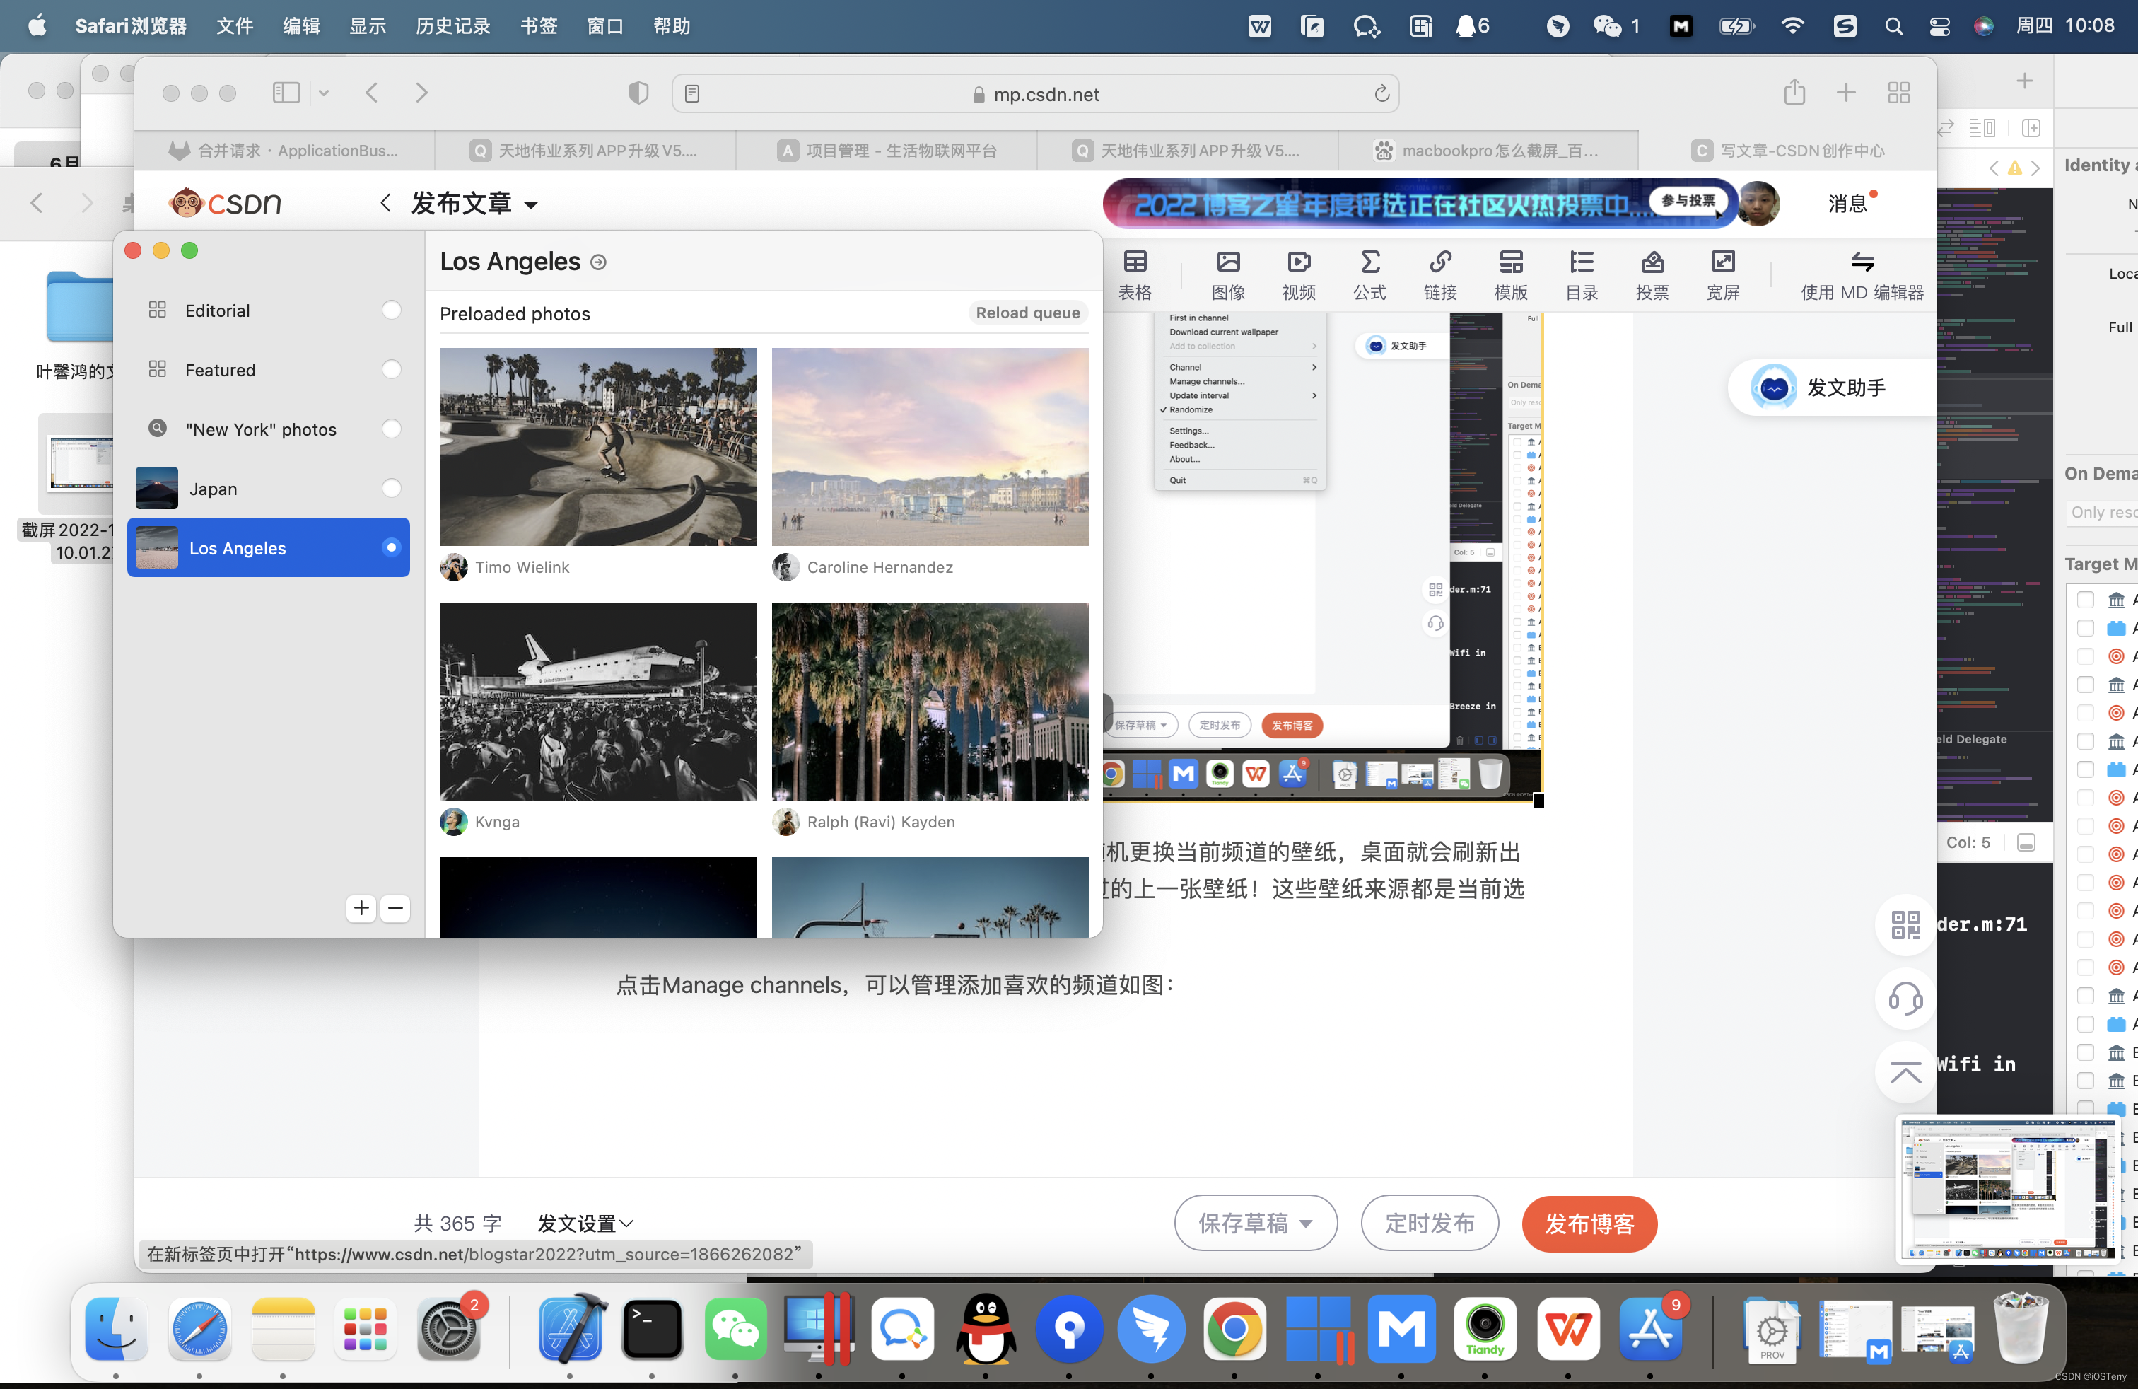
Task: Remove channel with minus button
Action: point(395,908)
